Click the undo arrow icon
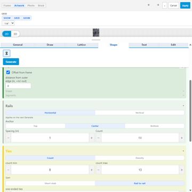The height and width of the screenshot is (192, 192). pos(149,5)
